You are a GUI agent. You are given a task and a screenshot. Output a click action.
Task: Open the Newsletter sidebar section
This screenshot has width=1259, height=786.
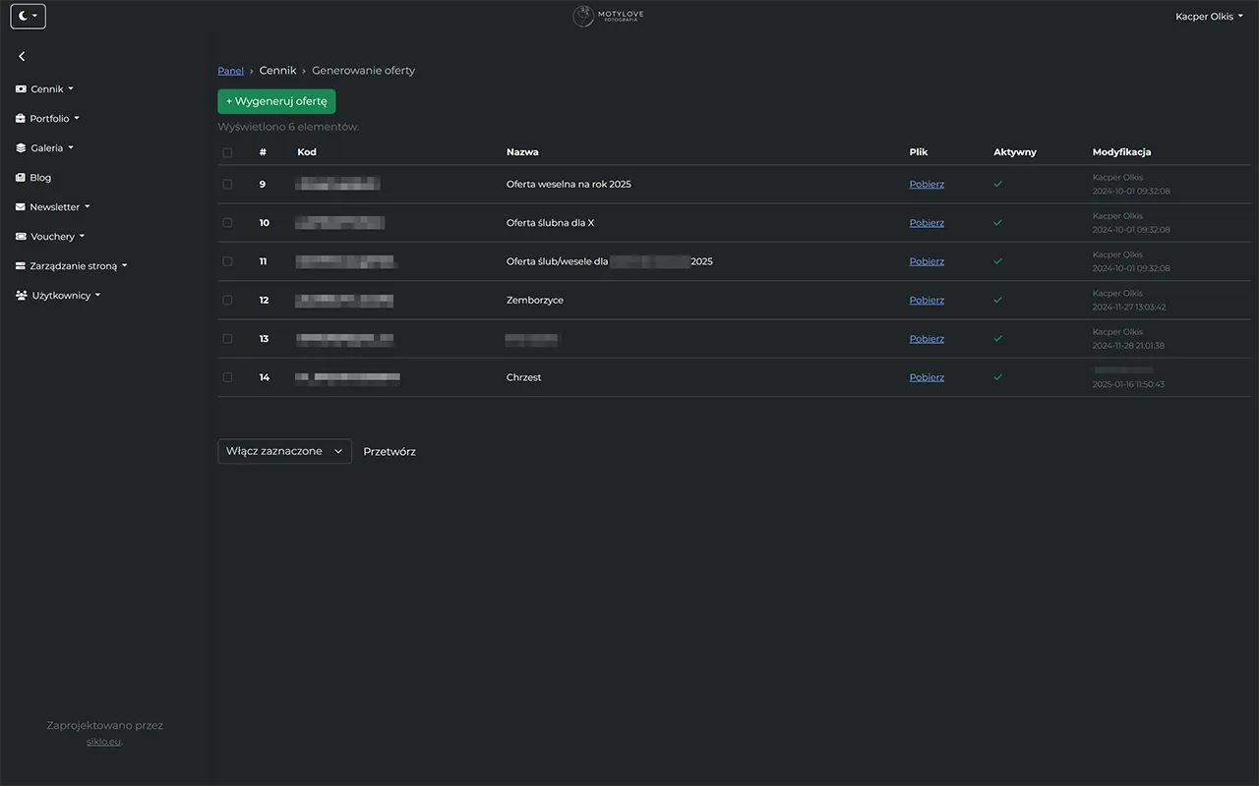51,206
